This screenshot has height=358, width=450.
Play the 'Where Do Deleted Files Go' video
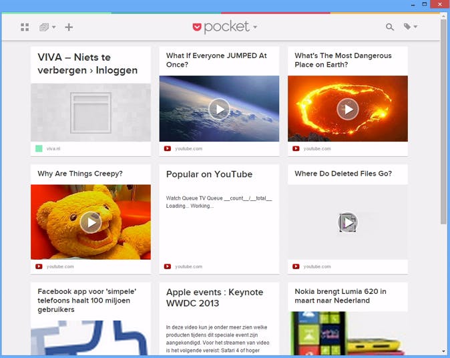coord(348,222)
